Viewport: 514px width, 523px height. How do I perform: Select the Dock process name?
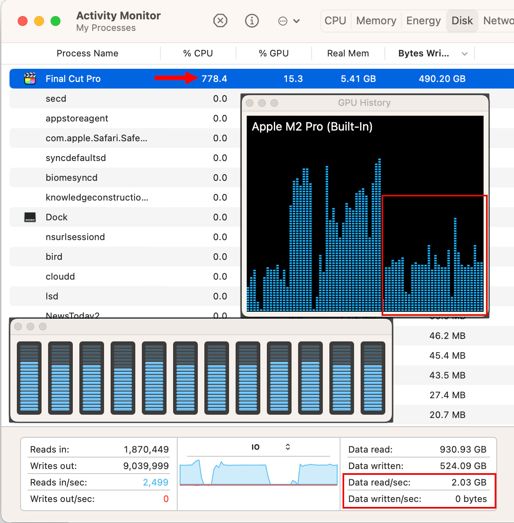(x=56, y=217)
